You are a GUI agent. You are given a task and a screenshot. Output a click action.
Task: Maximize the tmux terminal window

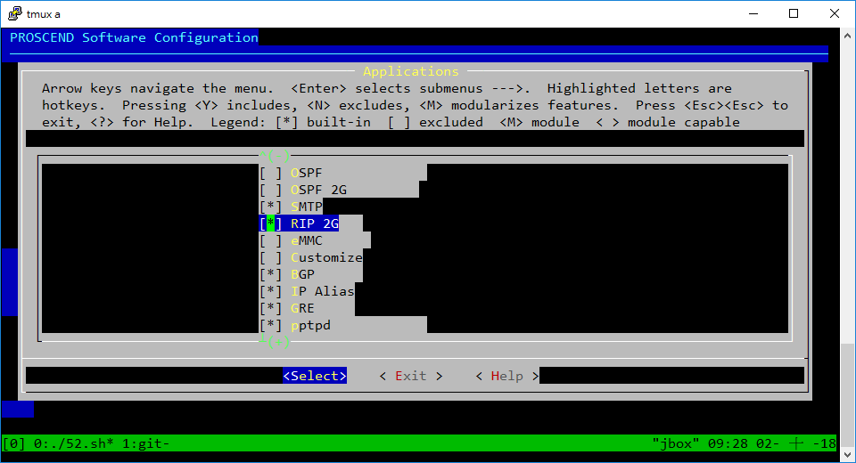[794, 13]
